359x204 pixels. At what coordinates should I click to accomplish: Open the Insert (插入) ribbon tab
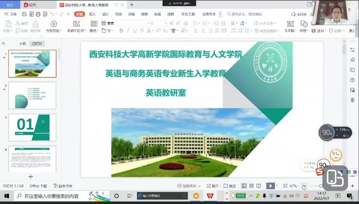pos(92,14)
